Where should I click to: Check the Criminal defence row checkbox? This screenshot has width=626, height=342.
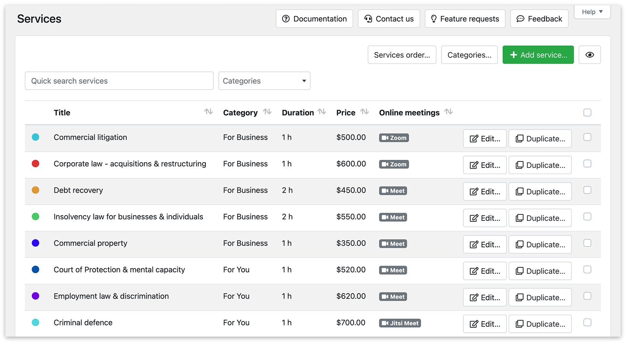(x=587, y=323)
